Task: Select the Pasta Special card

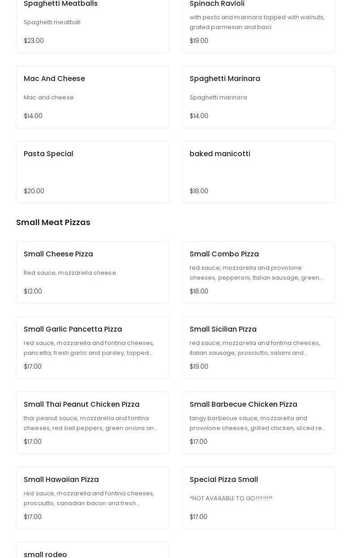Action: (93, 172)
